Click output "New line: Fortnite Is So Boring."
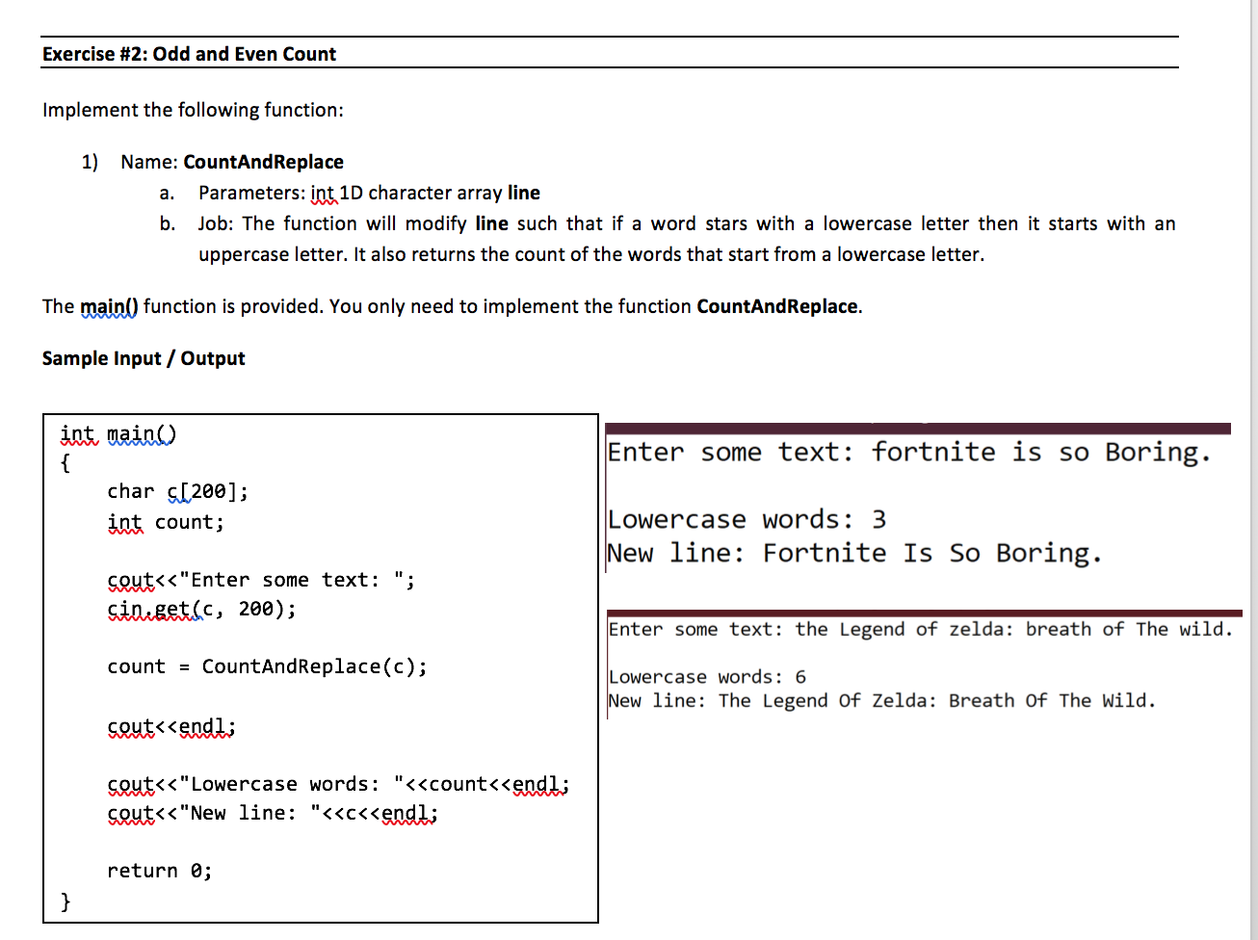 pyautogui.click(x=854, y=553)
